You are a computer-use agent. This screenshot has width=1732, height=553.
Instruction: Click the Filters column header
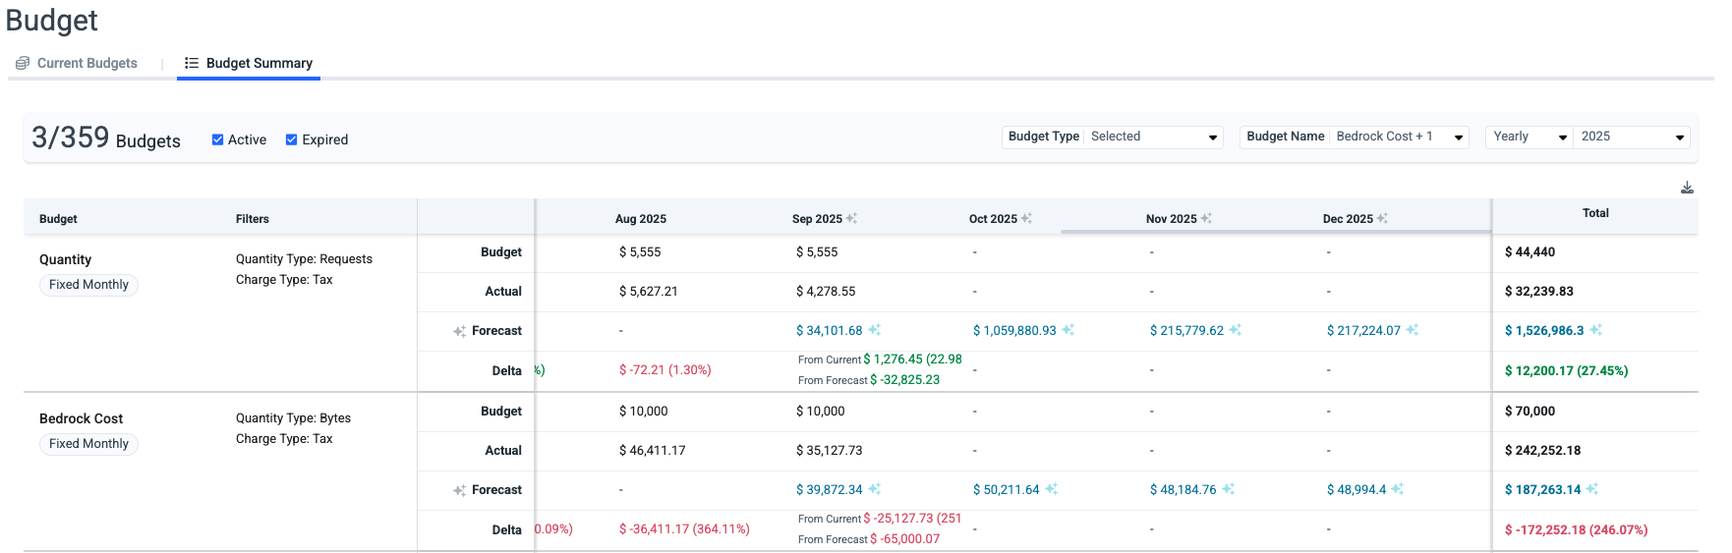[x=253, y=219]
